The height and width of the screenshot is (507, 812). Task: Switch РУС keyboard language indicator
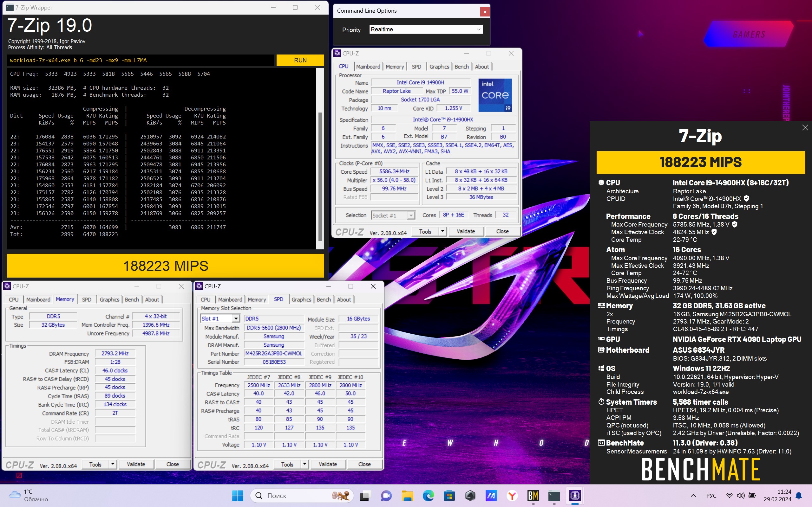[x=711, y=496]
